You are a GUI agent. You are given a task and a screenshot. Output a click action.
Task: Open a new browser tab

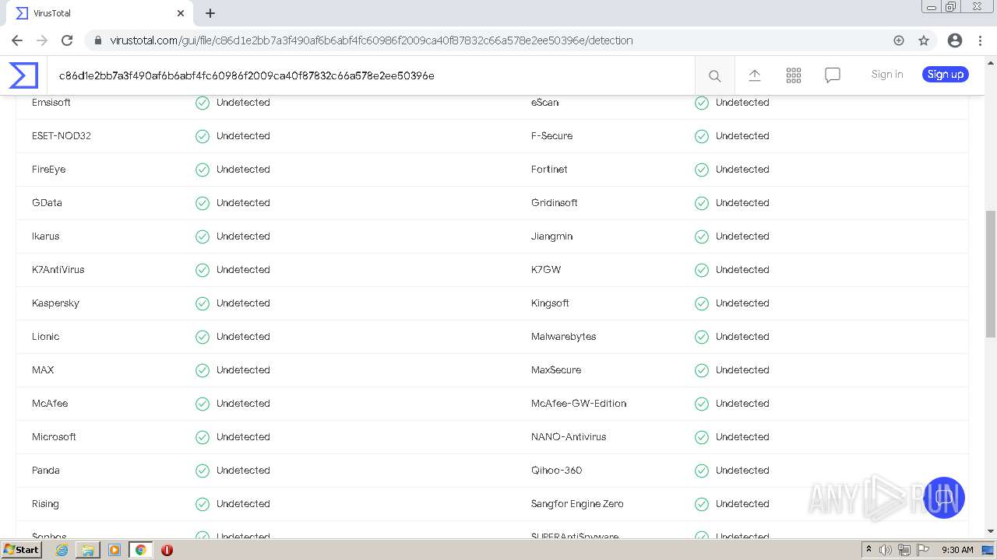click(x=210, y=13)
